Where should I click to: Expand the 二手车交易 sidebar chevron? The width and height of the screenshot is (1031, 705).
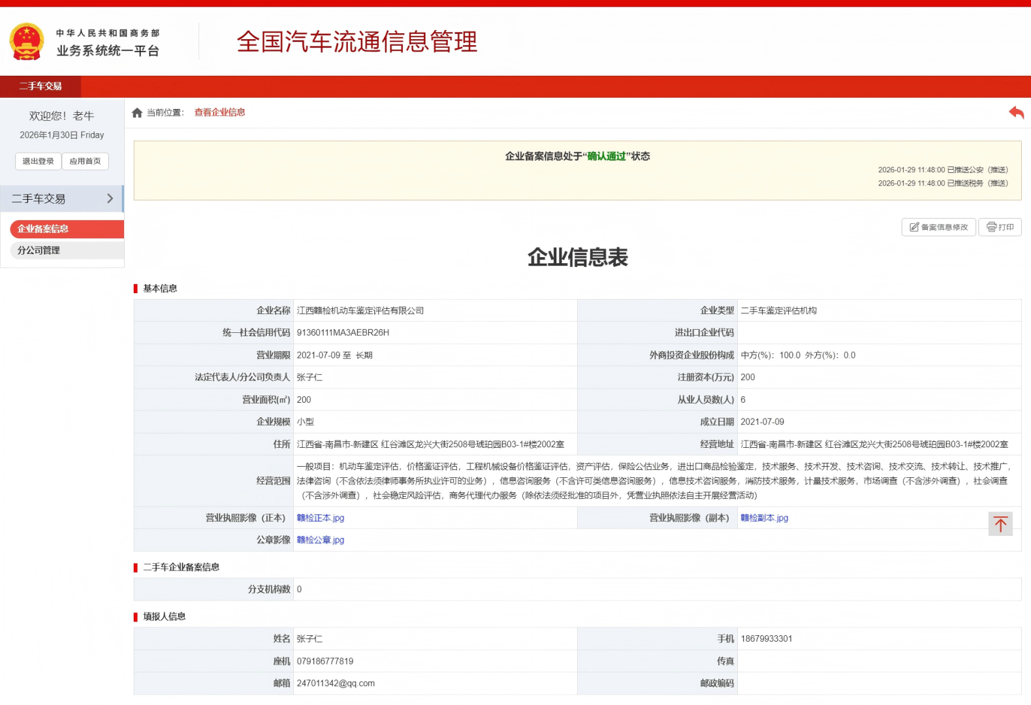tap(110, 198)
